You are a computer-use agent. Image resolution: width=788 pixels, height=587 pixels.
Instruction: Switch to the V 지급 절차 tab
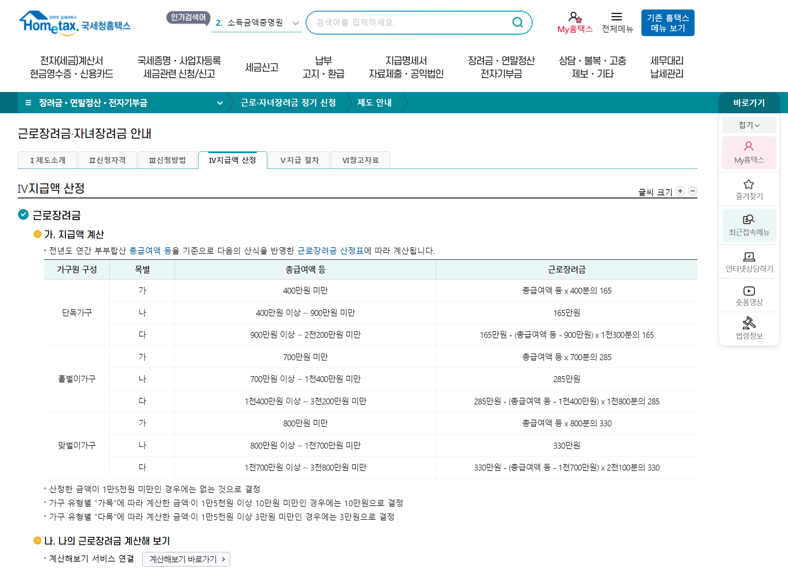299,160
